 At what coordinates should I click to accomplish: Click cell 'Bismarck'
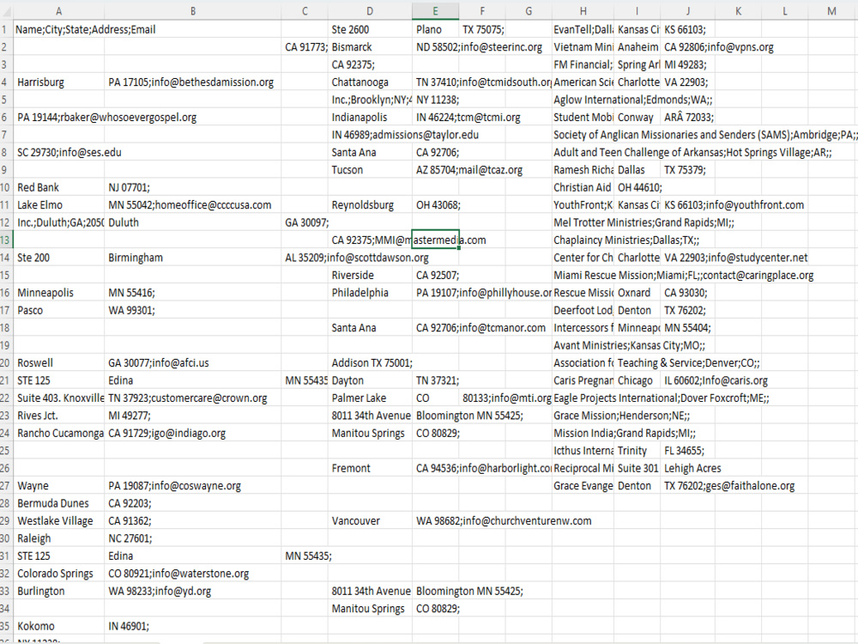coord(370,47)
